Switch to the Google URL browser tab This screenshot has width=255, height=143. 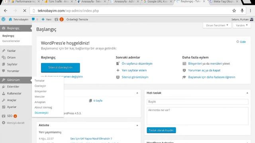[x=157, y=2]
